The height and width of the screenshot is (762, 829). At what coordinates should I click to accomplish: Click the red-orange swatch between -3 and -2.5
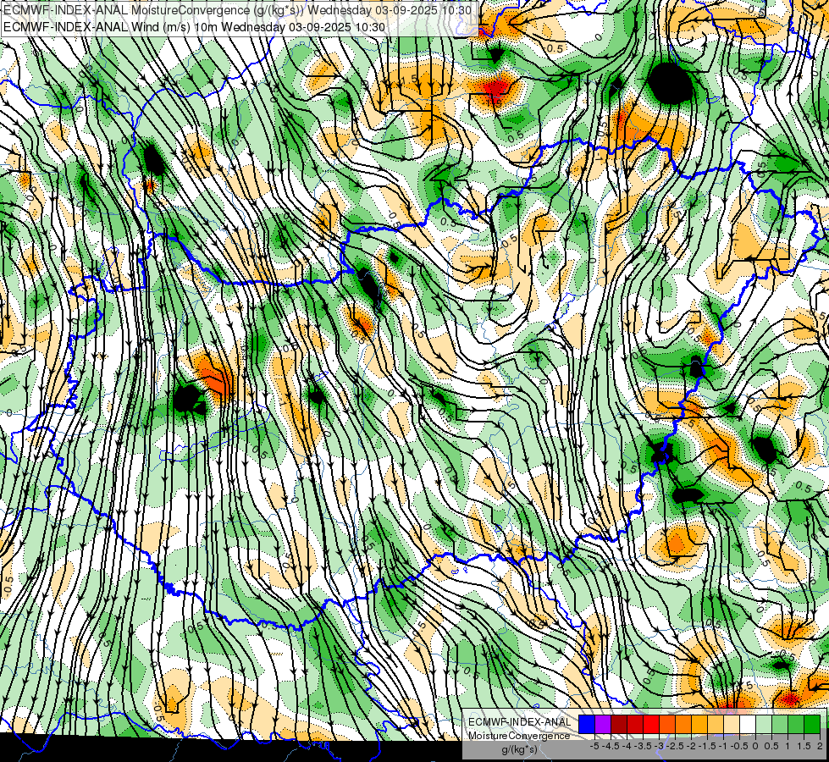(x=667, y=724)
